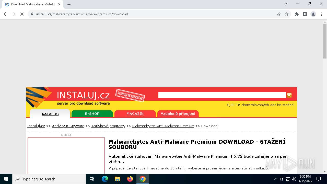Launch Microsoft Edge from taskbar
This screenshot has width=327, height=184.
(x=105, y=179)
